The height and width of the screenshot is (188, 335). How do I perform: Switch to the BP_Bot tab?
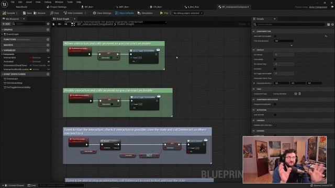coord(87,7)
